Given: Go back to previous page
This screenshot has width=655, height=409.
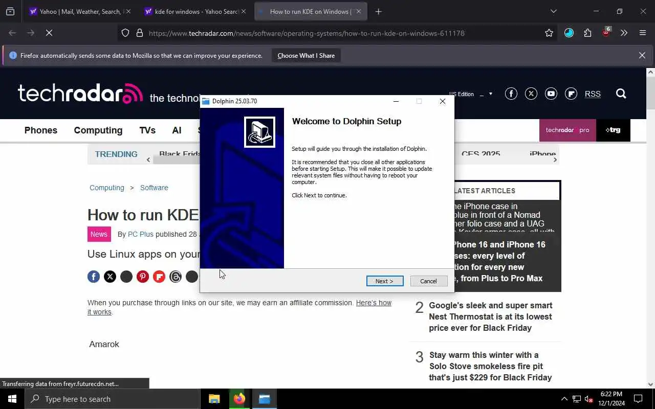Looking at the screenshot, I should [13, 33].
